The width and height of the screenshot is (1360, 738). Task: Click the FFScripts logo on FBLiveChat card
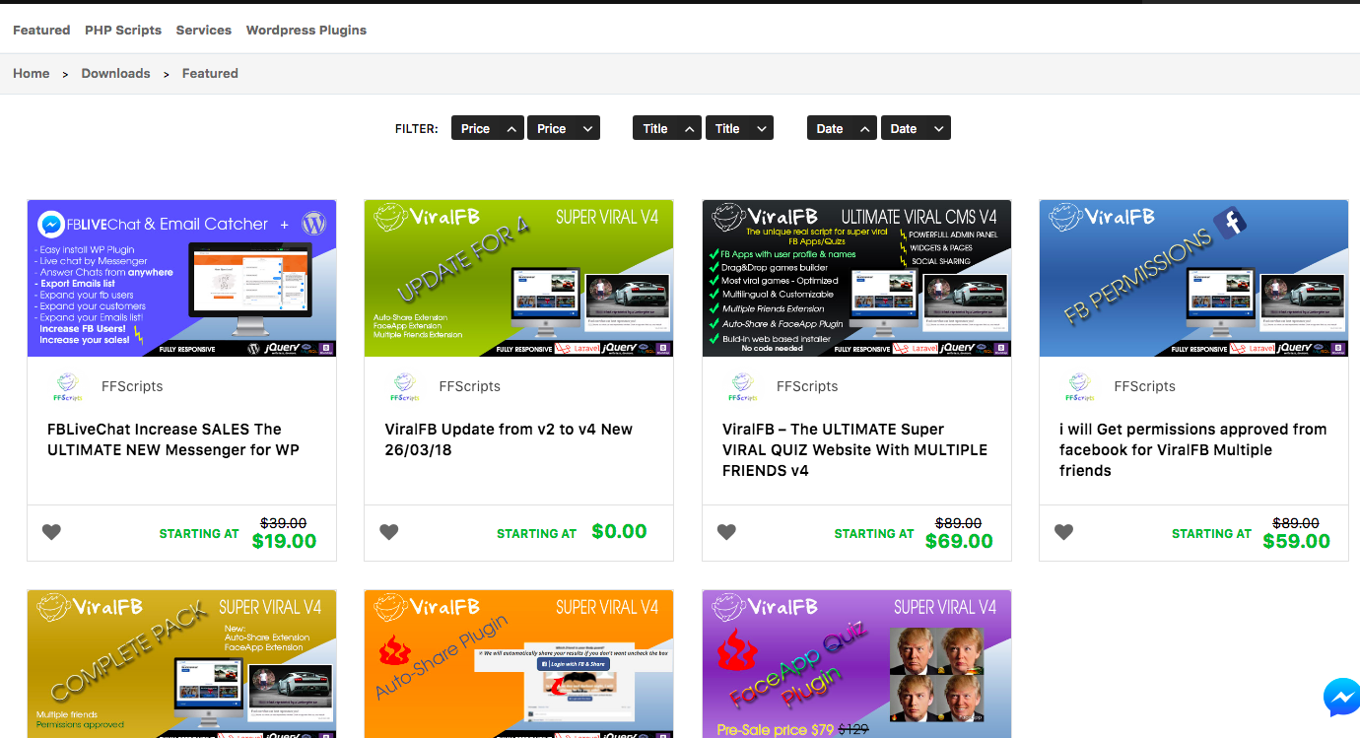pos(68,387)
